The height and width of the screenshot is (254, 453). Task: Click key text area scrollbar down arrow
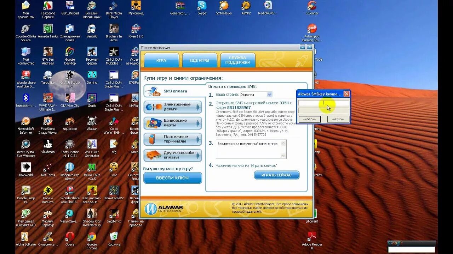[x=283, y=156]
